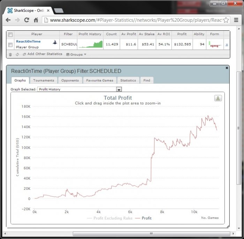Sort by the Ability column header
Viewport: 244px width, 239px height.
(199, 34)
